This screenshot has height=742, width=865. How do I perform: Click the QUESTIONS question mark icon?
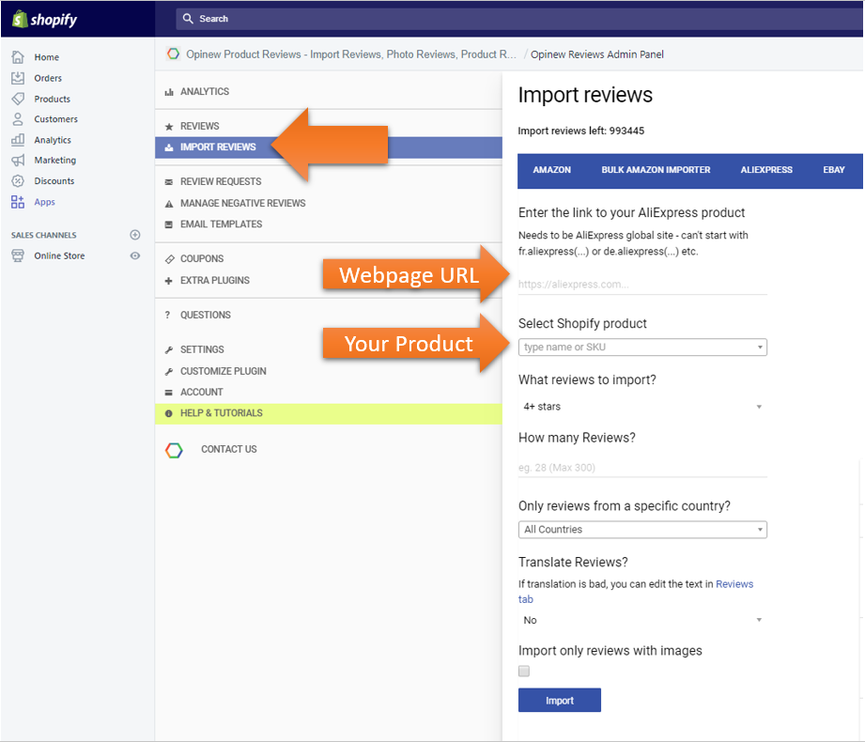click(168, 315)
